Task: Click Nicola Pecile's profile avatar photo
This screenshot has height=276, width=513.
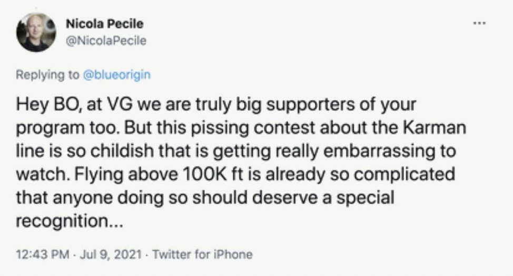Action: [36, 32]
